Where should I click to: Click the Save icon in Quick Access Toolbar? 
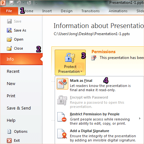tap(12, 3)
